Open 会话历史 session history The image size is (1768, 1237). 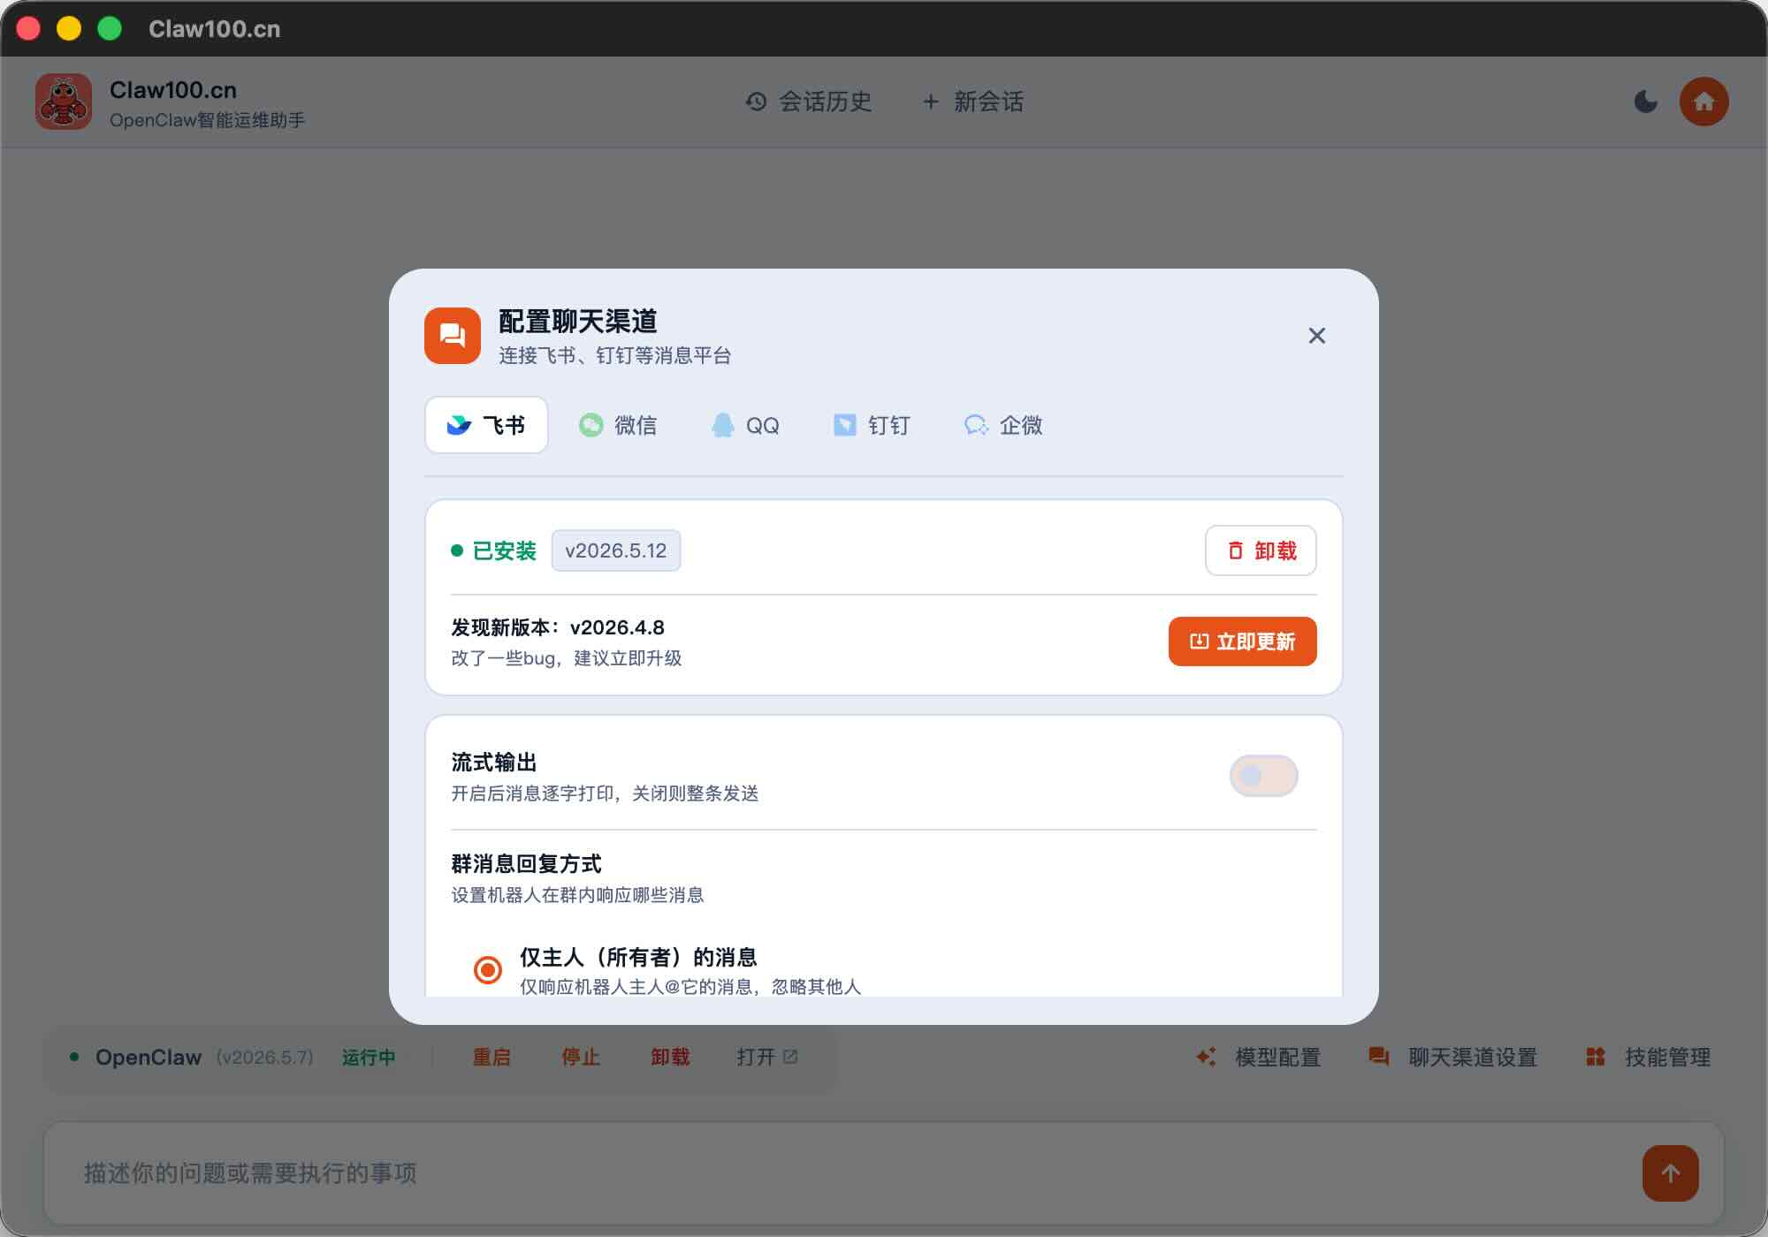click(809, 102)
